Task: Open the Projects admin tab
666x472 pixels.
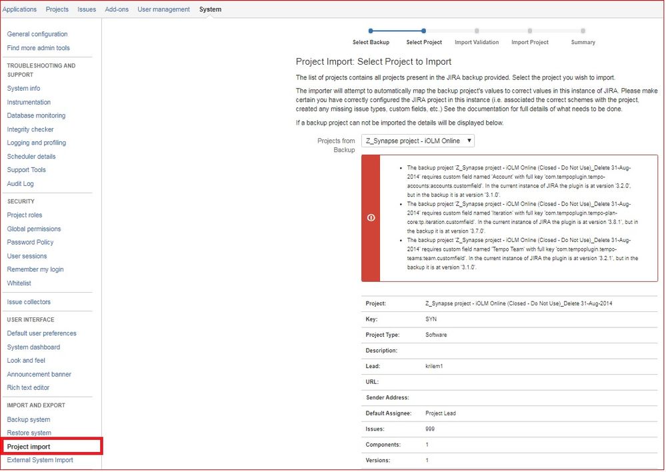Action: 57,9
